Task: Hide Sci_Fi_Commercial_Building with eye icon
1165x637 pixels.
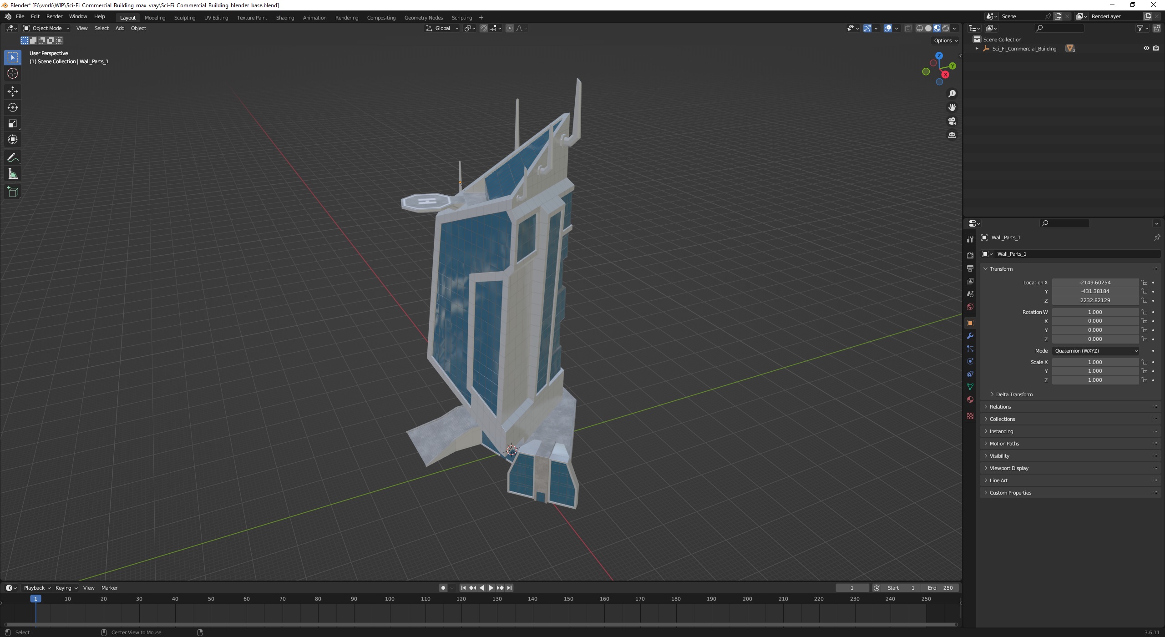Action: click(1146, 48)
